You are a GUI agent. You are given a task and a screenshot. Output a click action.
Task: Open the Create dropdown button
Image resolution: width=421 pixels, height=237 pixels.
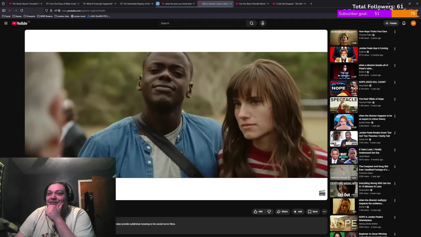pos(391,23)
